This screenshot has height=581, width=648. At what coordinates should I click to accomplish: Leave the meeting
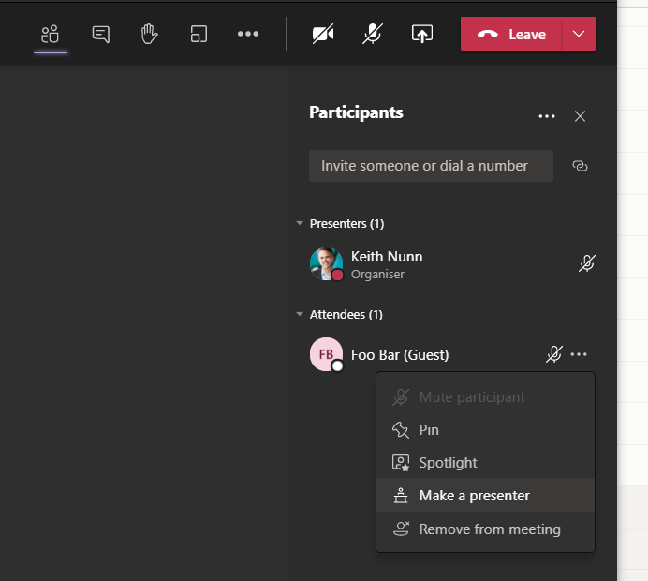click(x=511, y=34)
